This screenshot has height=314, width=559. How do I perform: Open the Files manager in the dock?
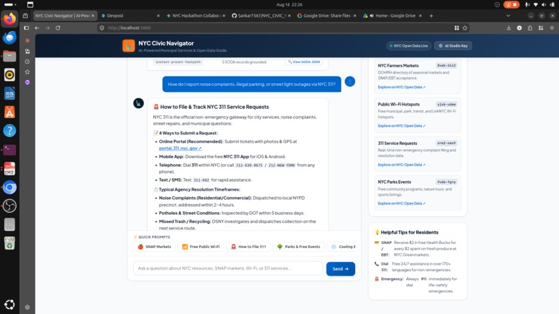tap(10, 56)
